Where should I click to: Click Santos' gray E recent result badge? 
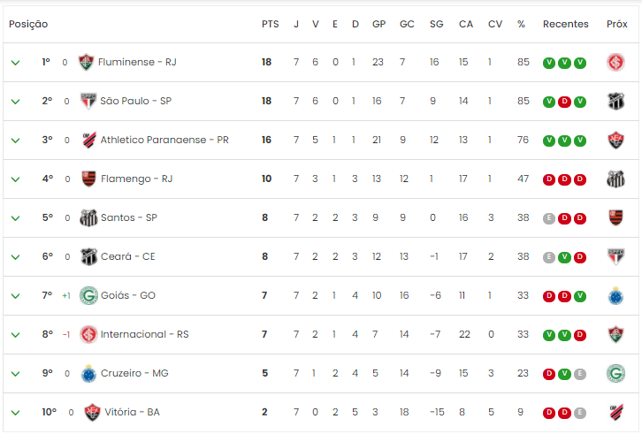pos(548,218)
